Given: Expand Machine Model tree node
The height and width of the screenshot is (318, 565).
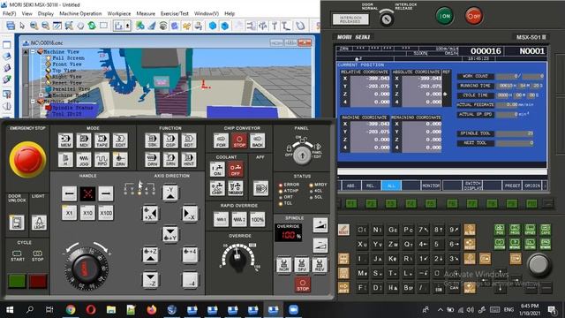Looking at the screenshot, I should 41,95.
